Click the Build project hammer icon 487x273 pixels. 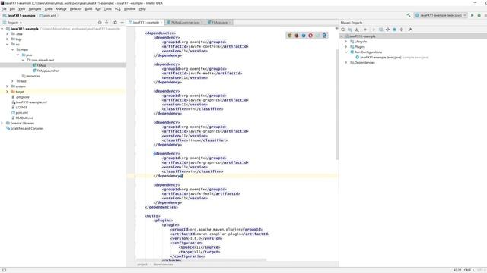409,15
